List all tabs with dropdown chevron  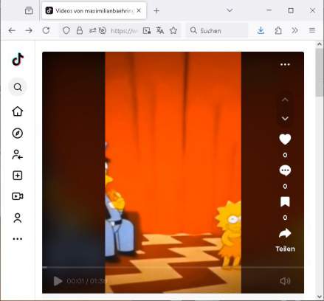coord(230,10)
